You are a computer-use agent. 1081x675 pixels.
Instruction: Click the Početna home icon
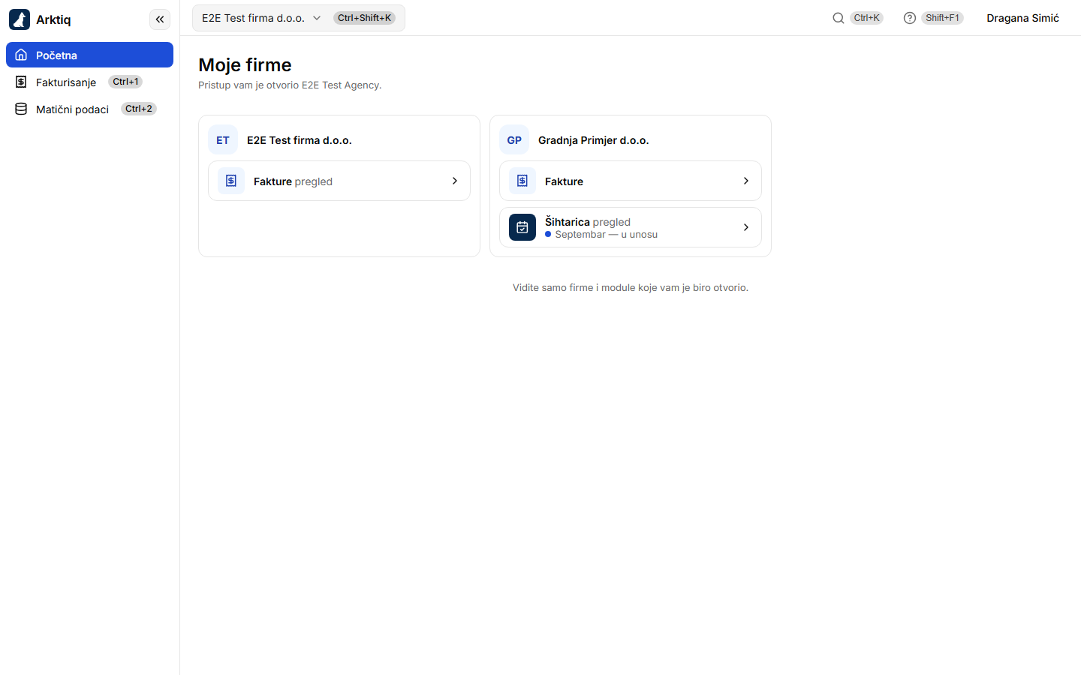21,55
